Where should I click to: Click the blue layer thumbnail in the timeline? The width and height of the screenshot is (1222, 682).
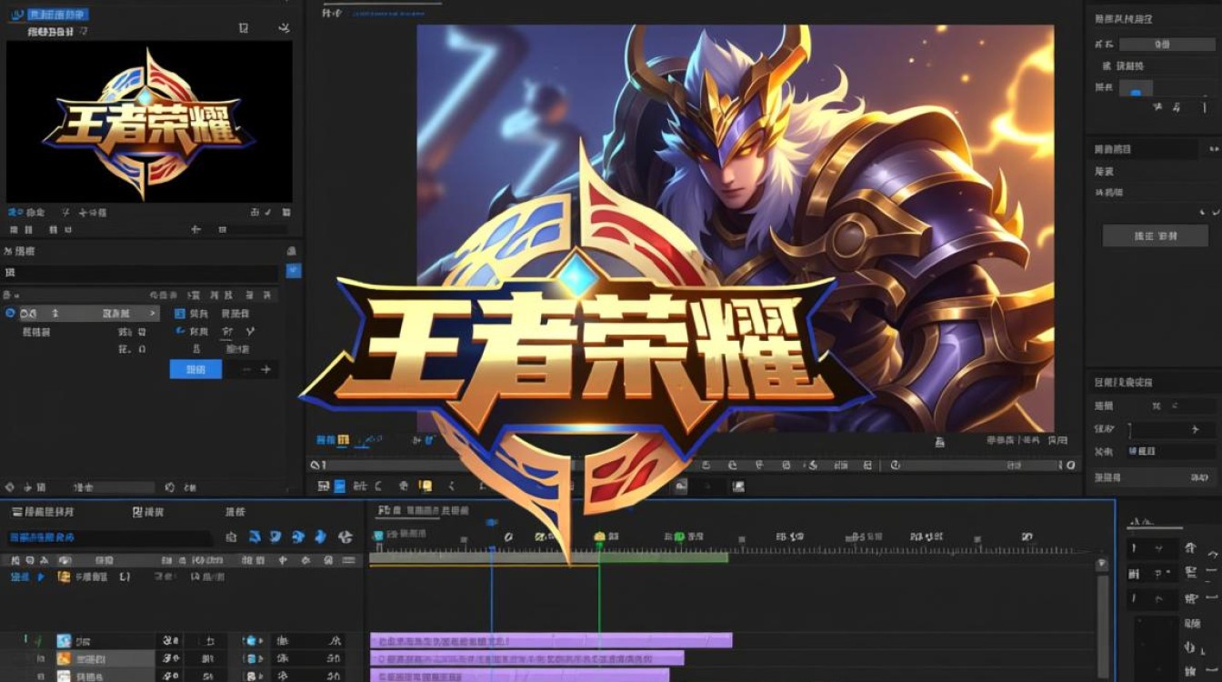[64, 641]
